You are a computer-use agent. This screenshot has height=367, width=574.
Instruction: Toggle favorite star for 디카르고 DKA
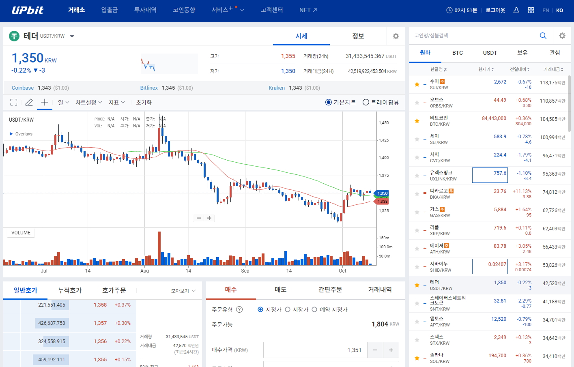pyautogui.click(x=417, y=194)
